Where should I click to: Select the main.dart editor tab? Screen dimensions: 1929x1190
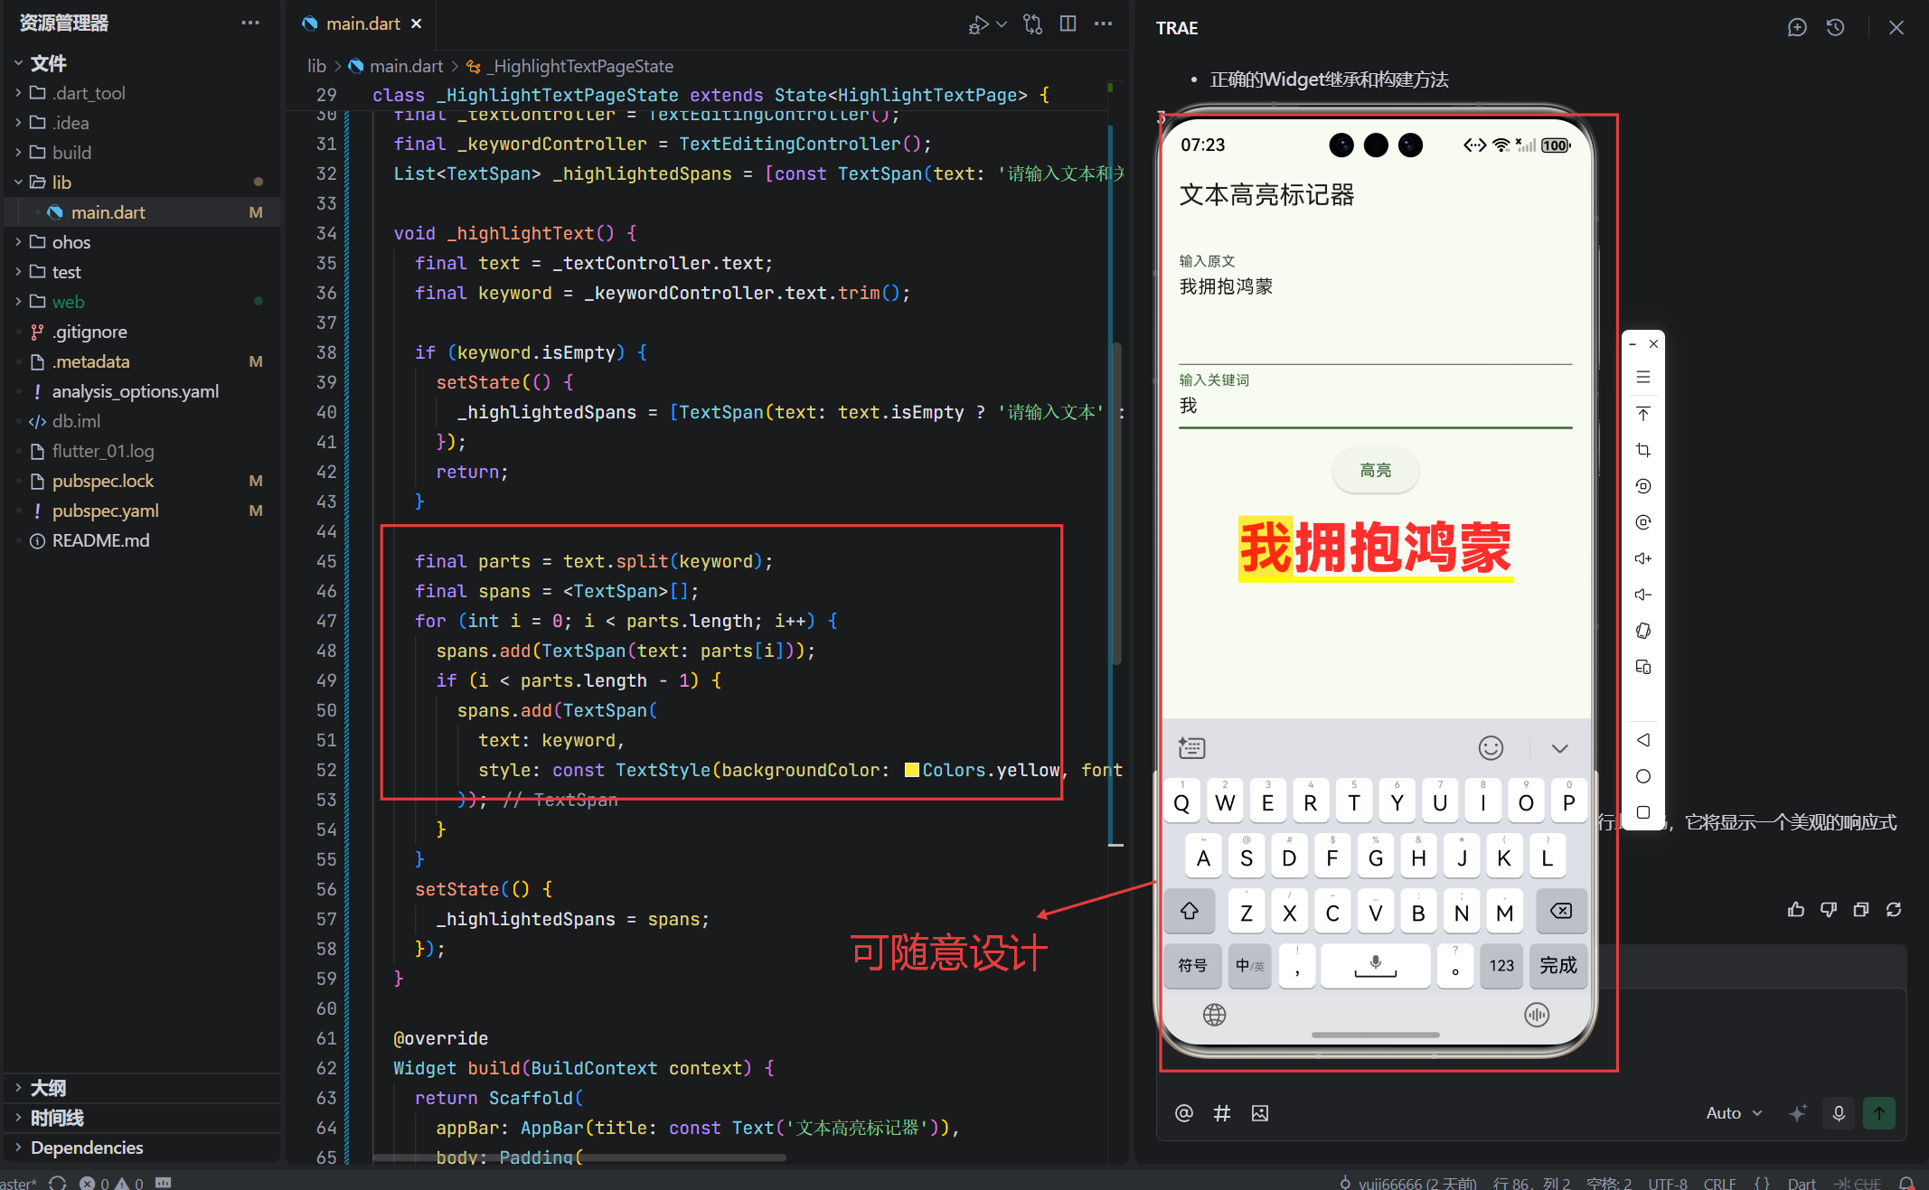(362, 23)
